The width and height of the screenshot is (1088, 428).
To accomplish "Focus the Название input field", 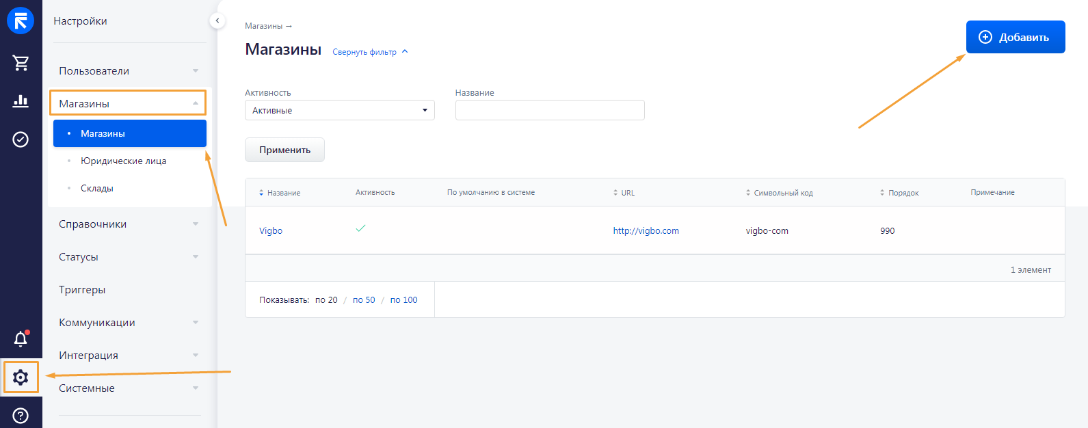I will [x=550, y=110].
